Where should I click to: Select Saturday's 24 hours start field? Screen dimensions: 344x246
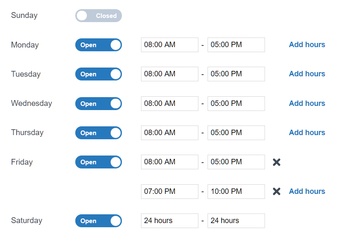tap(169, 221)
